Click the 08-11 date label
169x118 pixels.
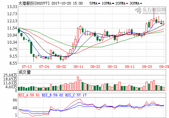[78, 67]
